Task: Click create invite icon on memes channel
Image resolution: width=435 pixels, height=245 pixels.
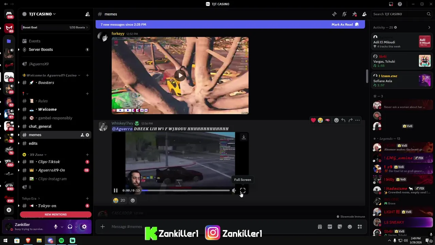Action: click(82, 135)
